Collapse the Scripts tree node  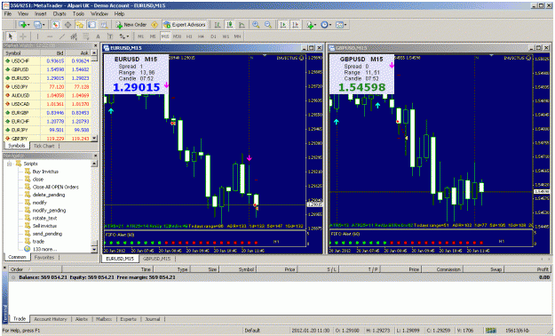10,164
